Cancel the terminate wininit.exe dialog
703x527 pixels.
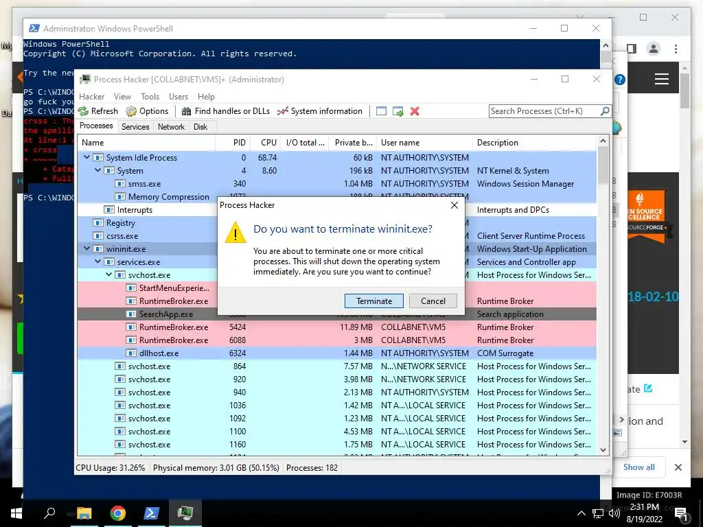click(433, 301)
